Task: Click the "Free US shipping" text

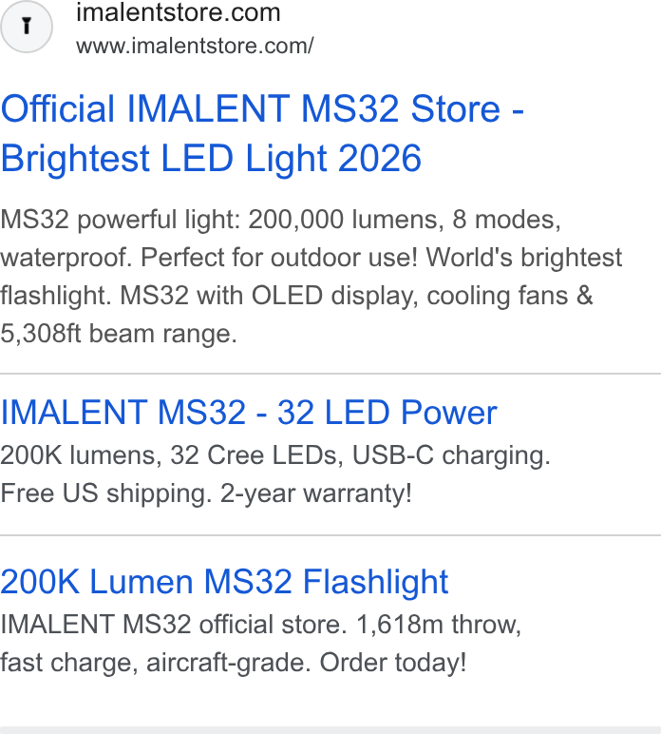Action: click(x=106, y=493)
